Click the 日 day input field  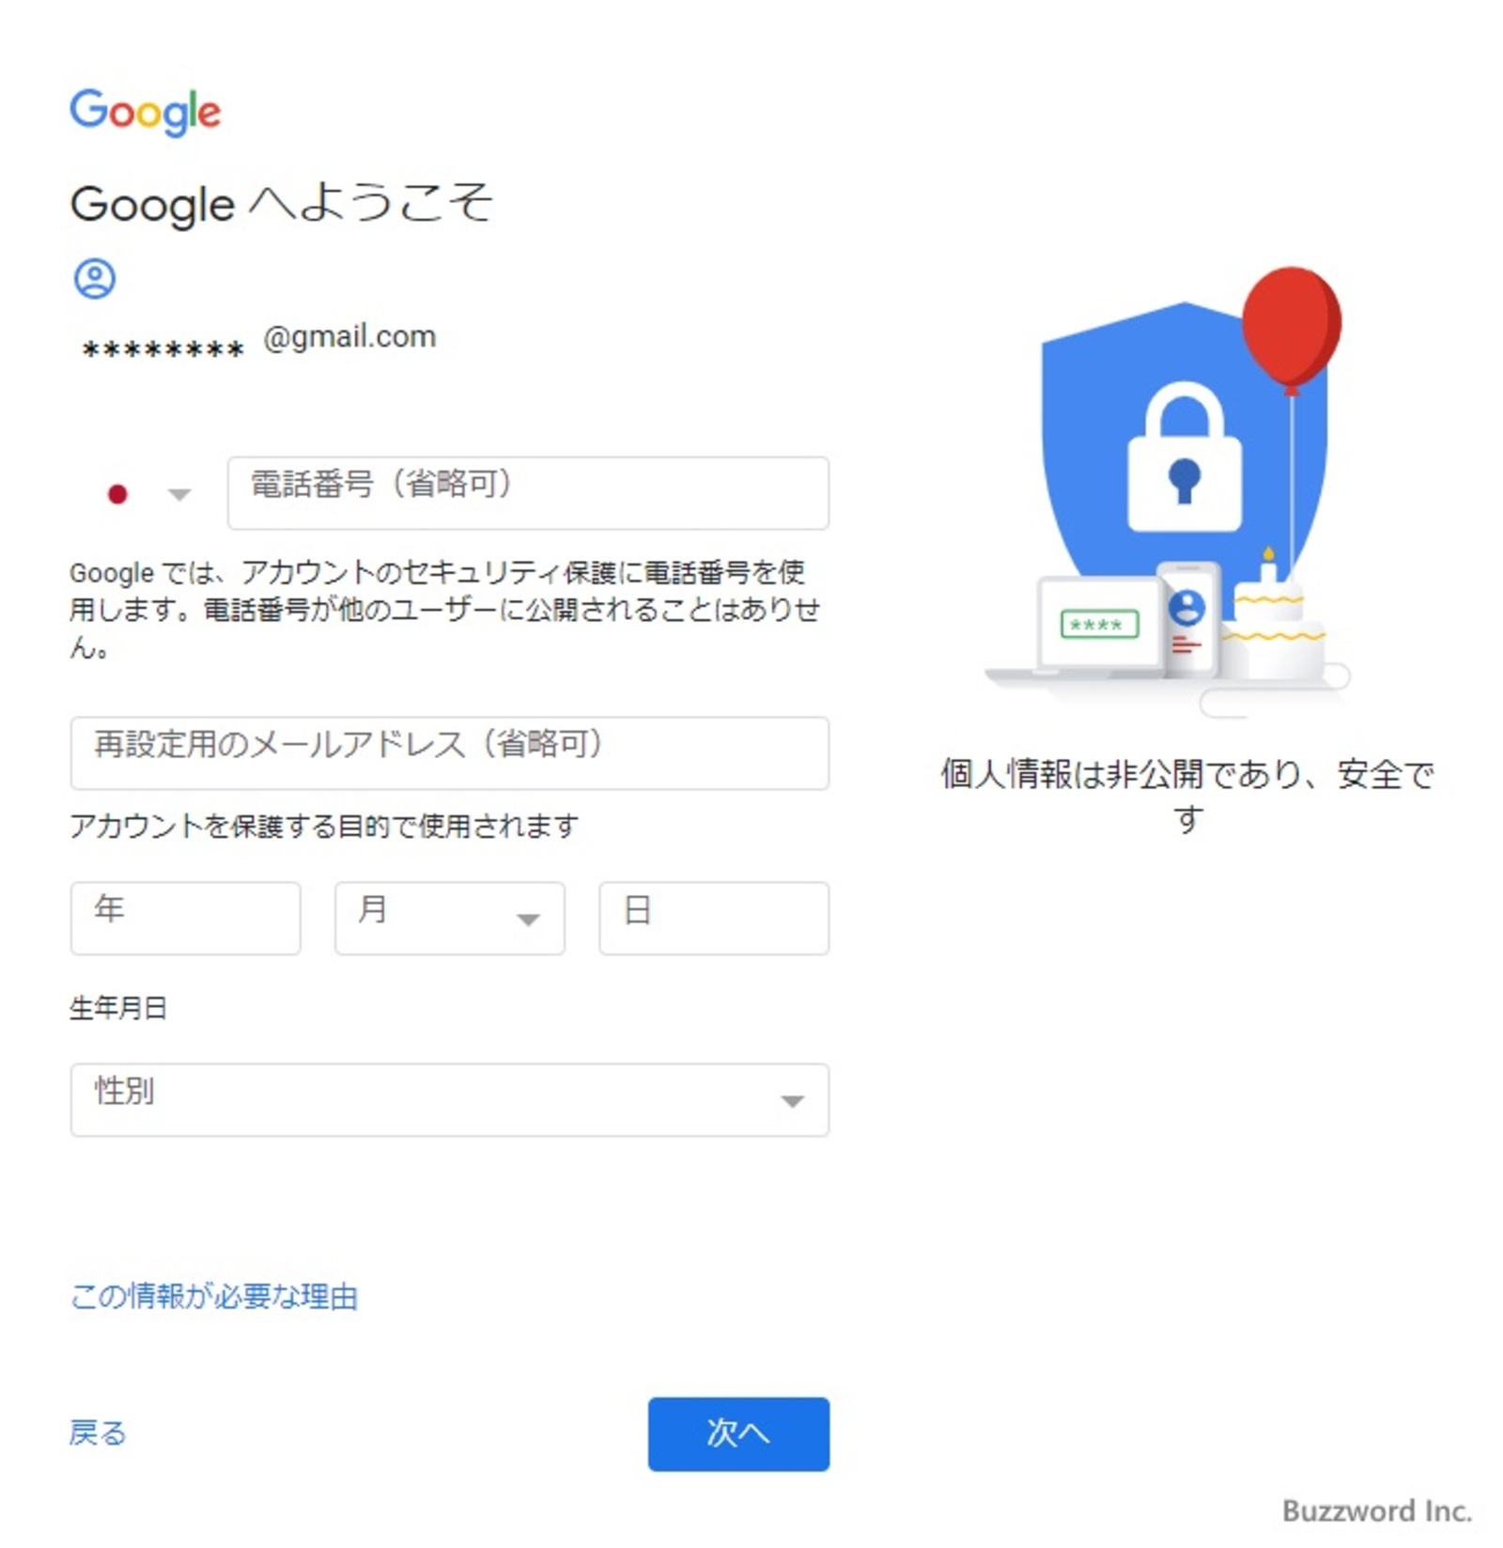pos(714,918)
